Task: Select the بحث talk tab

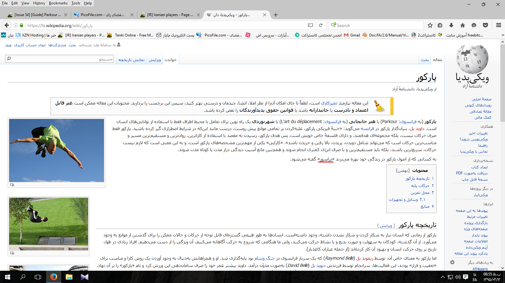Action: tap(425, 60)
